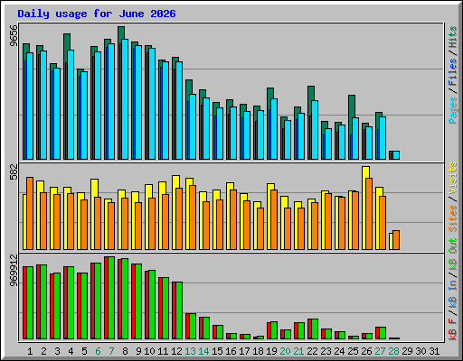Click day label 25 on x-axis

(353, 351)
